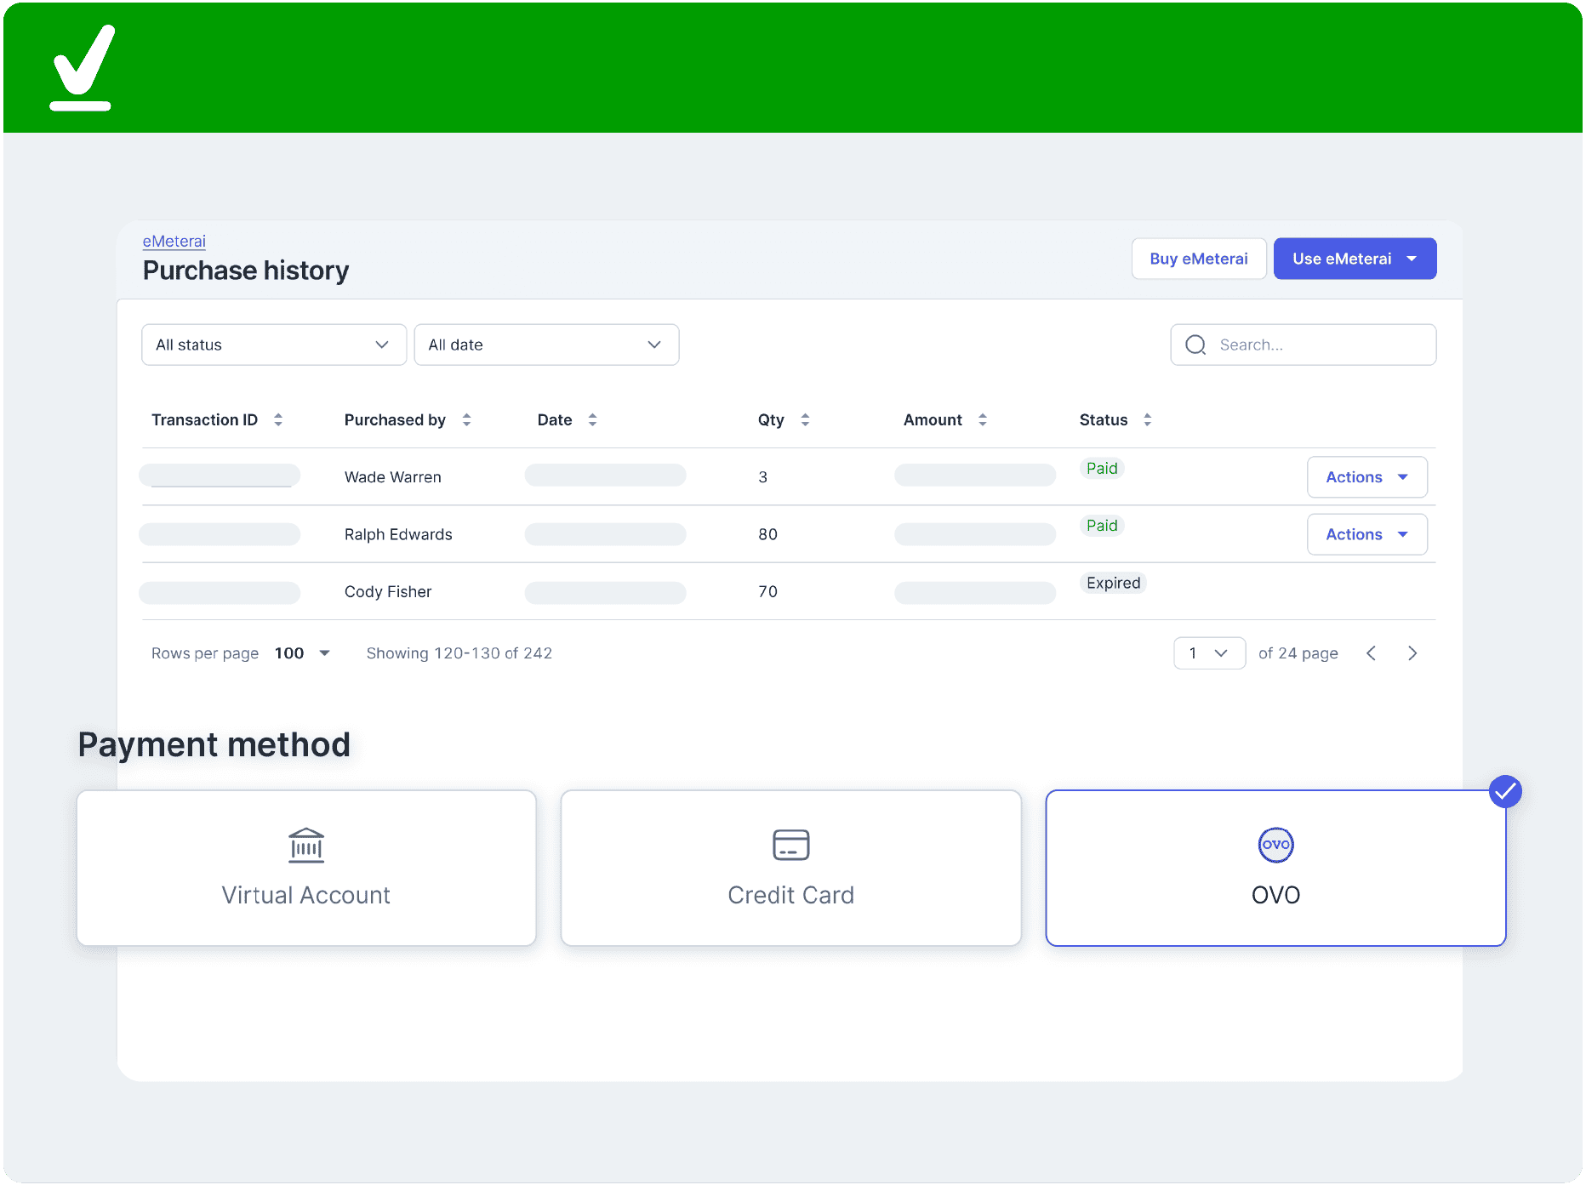Viewport: 1586px width, 1185px height.
Task: Click the of 24 page label
Action: click(1298, 653)
